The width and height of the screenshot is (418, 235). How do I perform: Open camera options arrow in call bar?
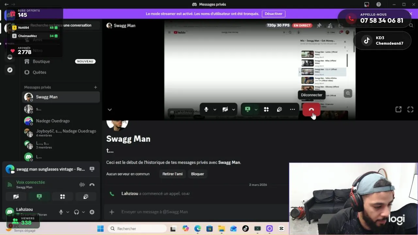233,110
